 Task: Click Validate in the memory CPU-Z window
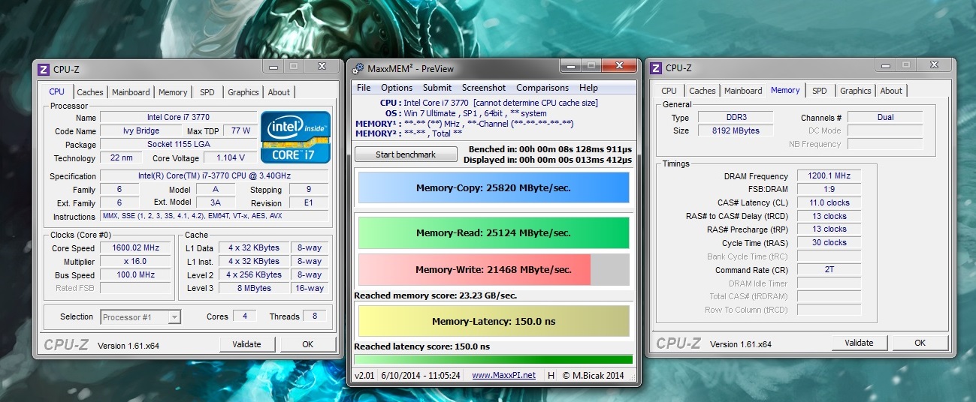[859, 343]
